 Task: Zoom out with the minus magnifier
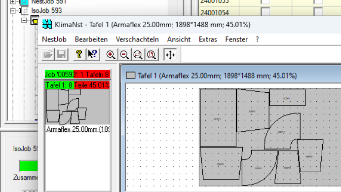124,55
